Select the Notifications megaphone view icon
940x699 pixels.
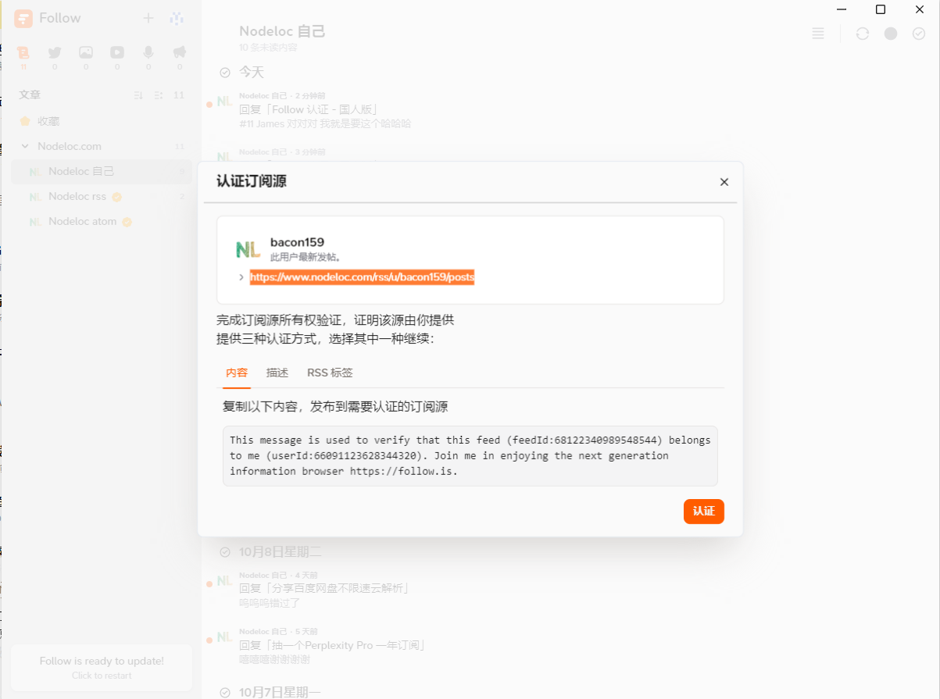point(180,52)
